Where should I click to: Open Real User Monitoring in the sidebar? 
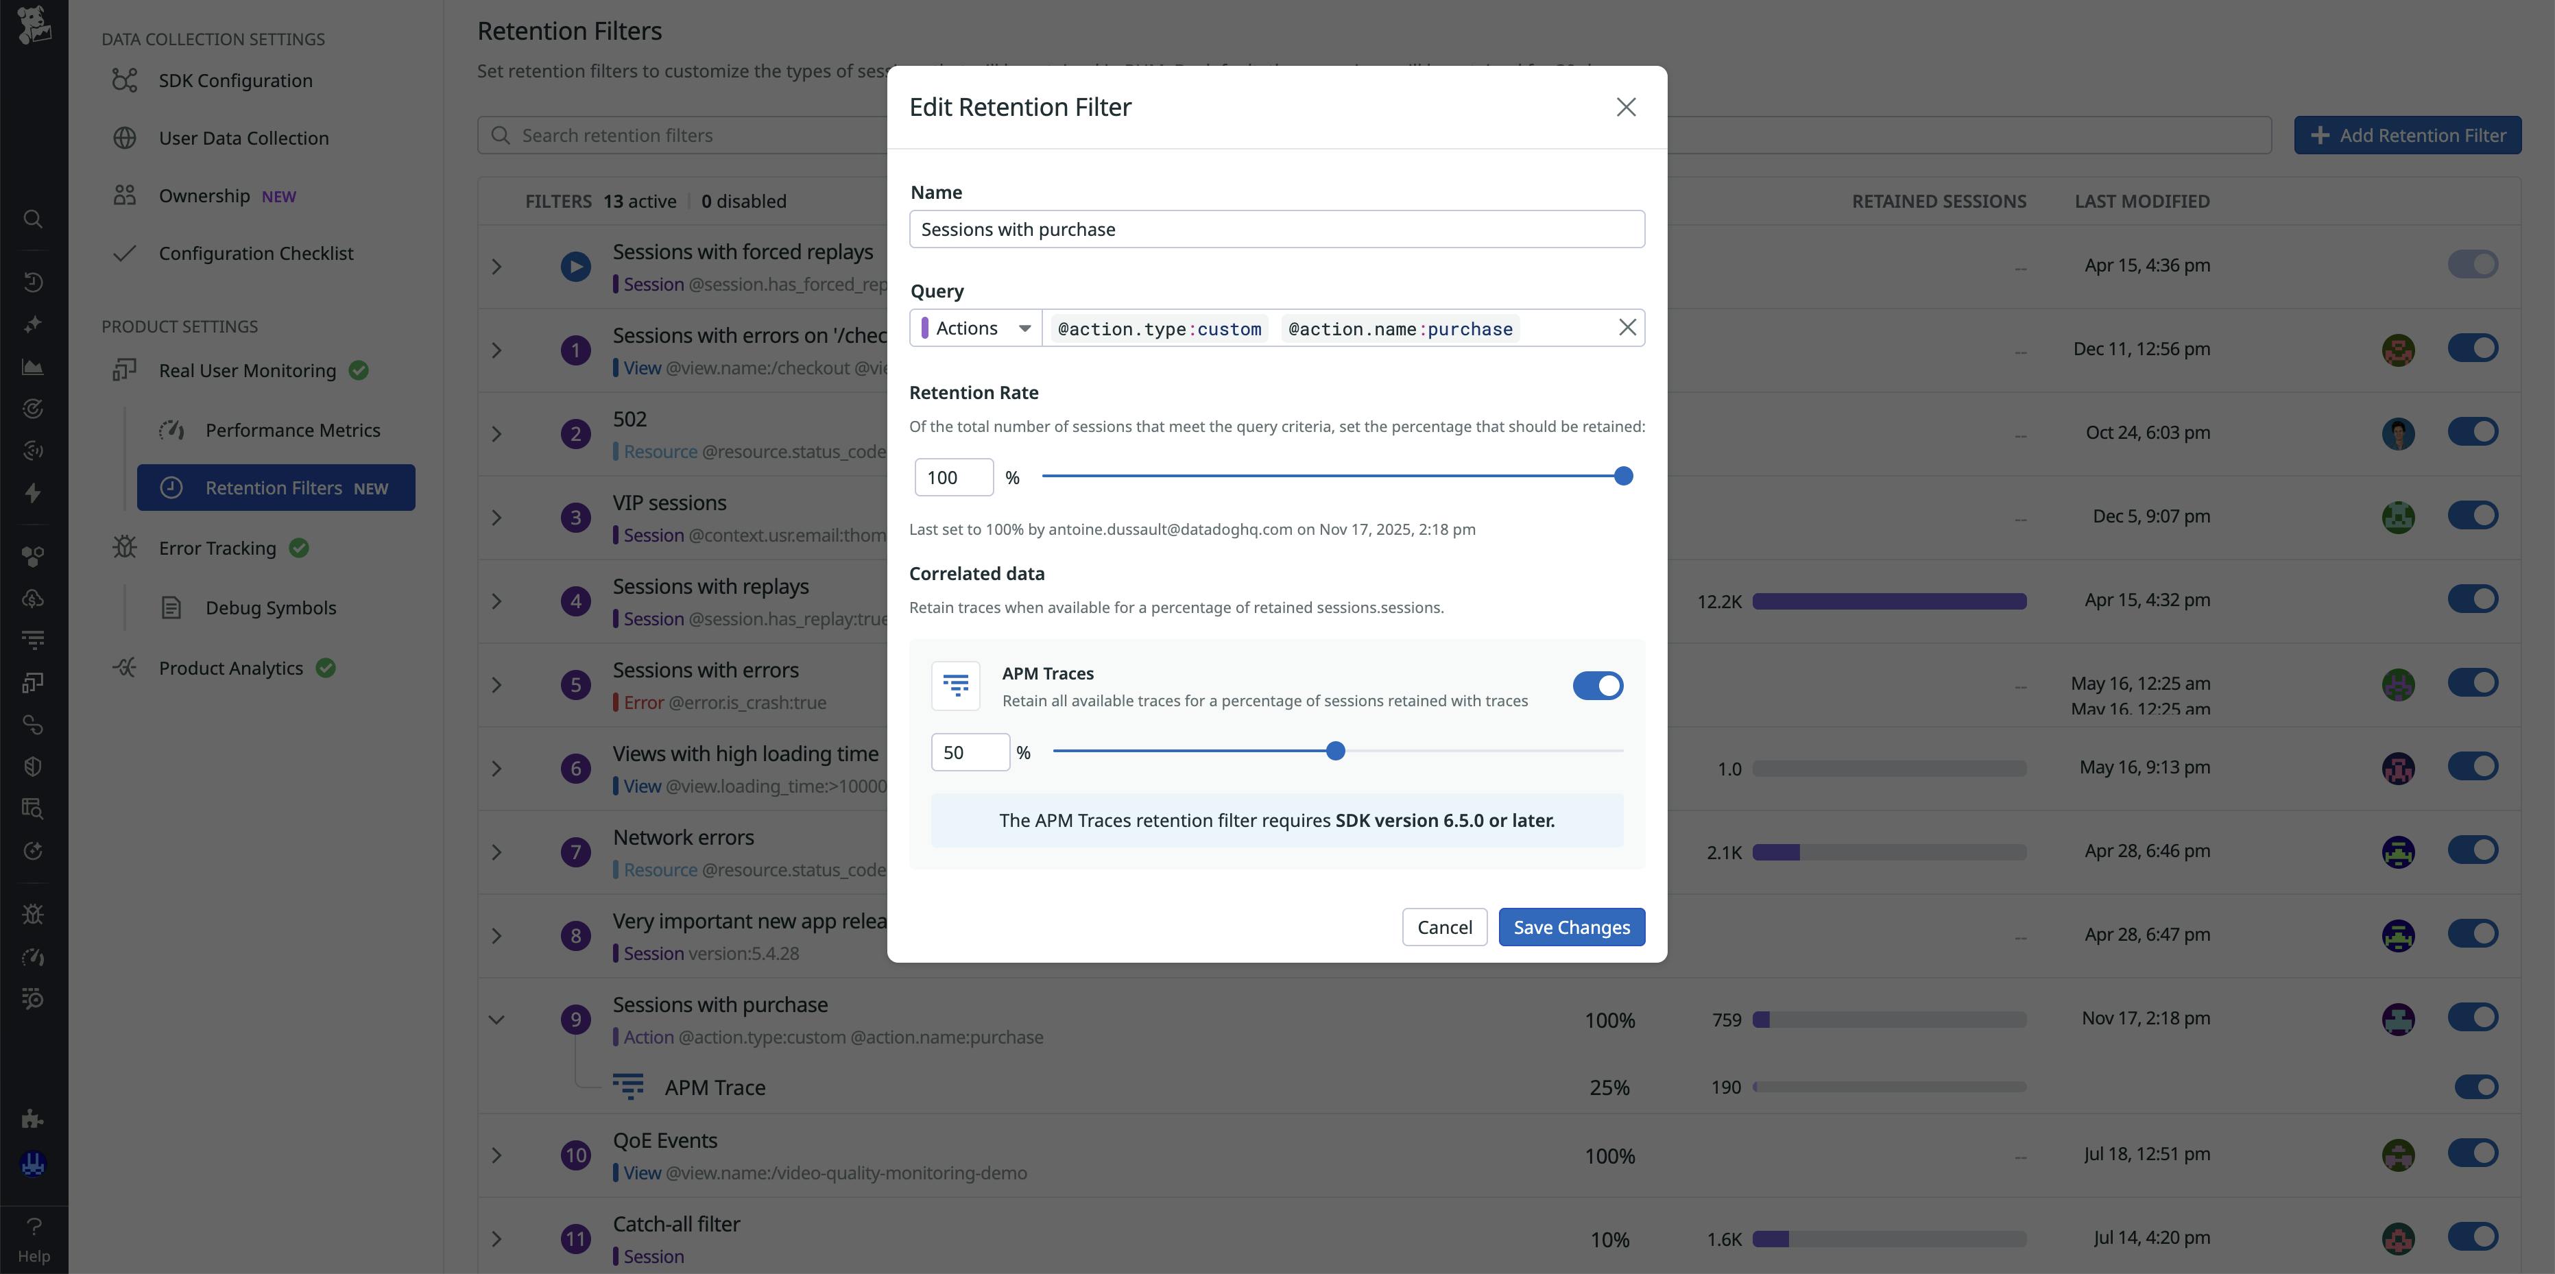tap(247, 370)
